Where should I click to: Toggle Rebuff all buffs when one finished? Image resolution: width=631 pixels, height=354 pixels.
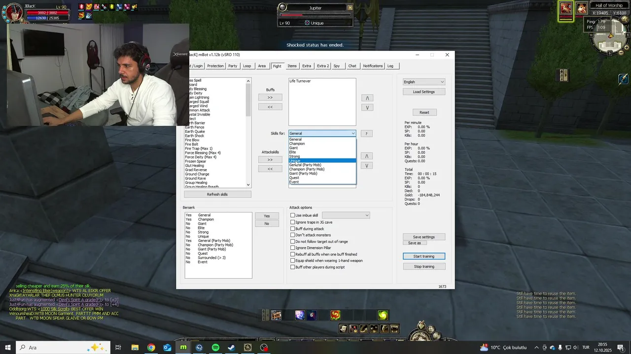click(293, 254)
